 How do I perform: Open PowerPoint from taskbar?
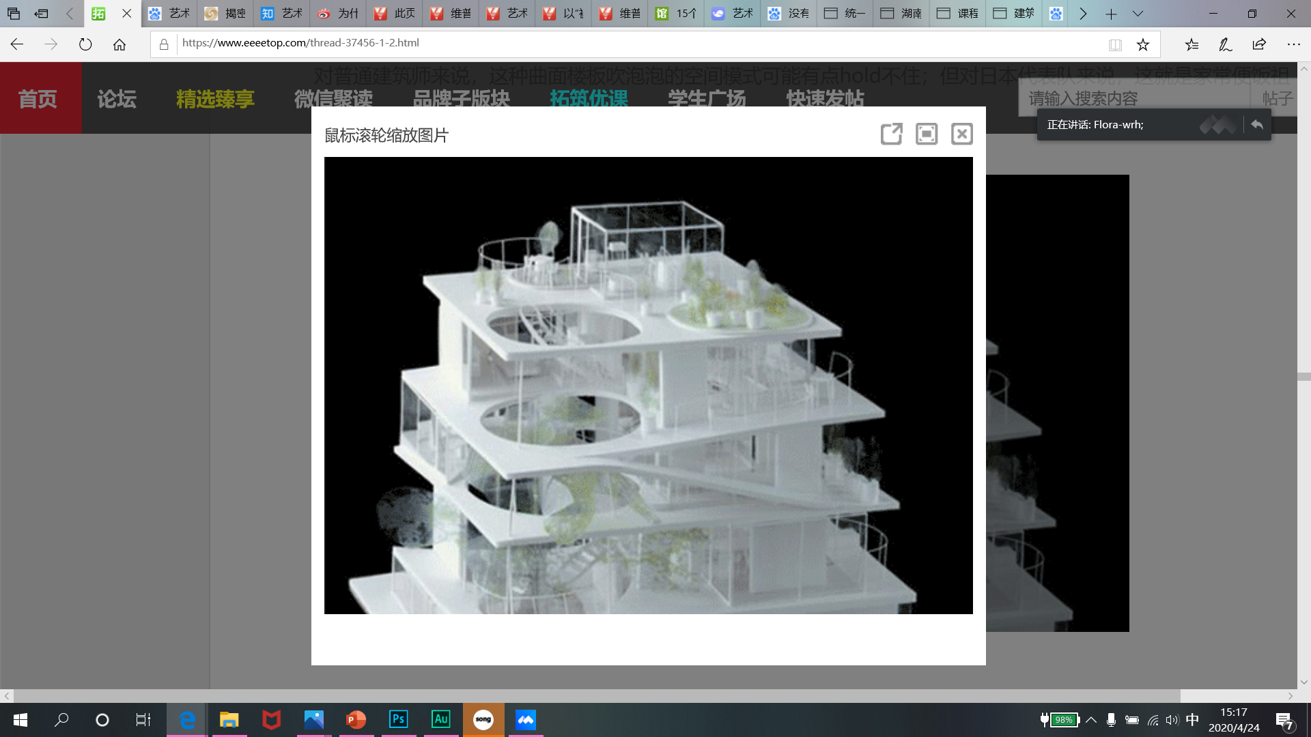[x=356, y=720]
